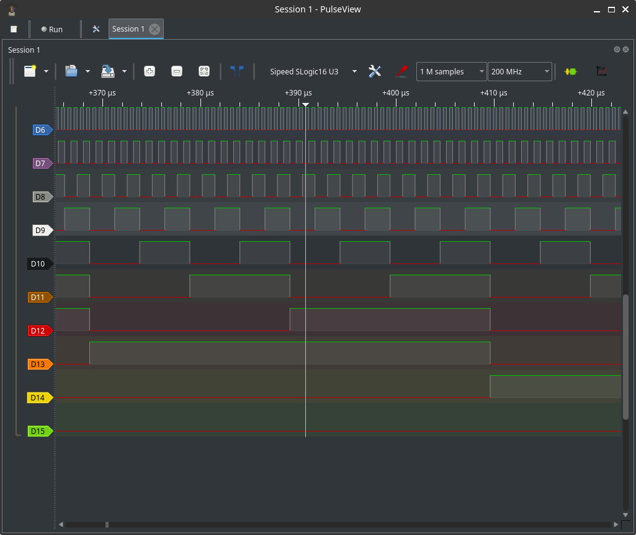This screenshot has width=636, height=535.
Task: Toggle the show cursors button
Action: [236, 72]
